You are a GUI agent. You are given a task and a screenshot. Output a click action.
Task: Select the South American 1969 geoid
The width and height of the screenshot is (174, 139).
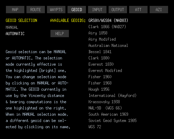coord(108,114)
